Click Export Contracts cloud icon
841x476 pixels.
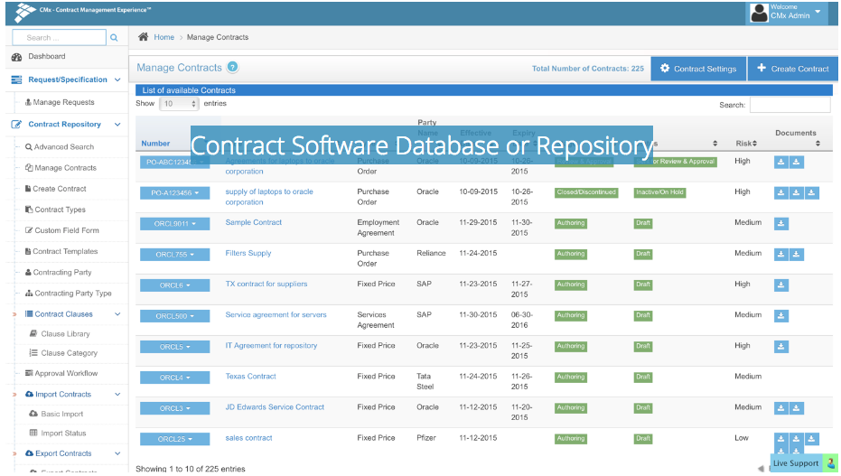pos(30,453)
